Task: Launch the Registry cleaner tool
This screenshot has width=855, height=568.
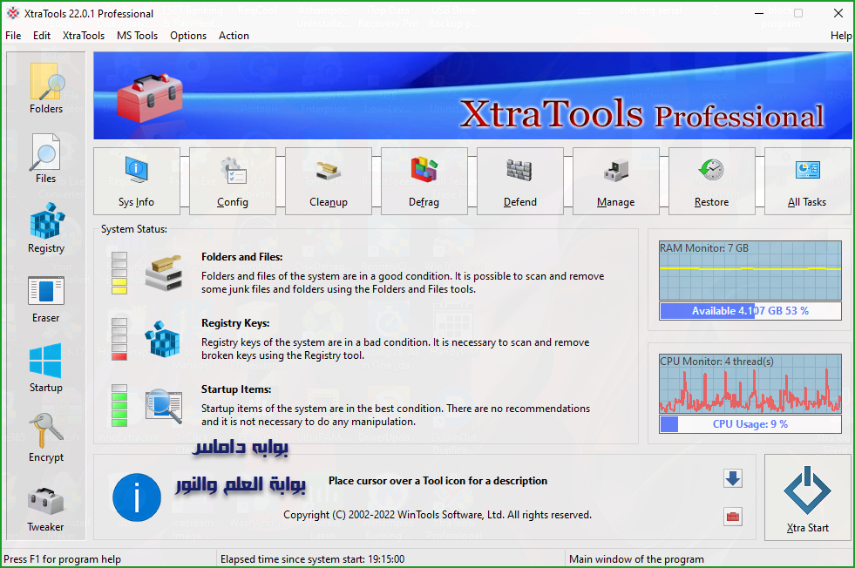Action: click(46, 228)
